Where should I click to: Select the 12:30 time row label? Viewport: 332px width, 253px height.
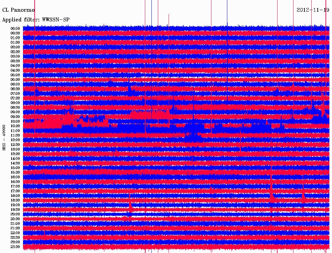pos(15,145)
